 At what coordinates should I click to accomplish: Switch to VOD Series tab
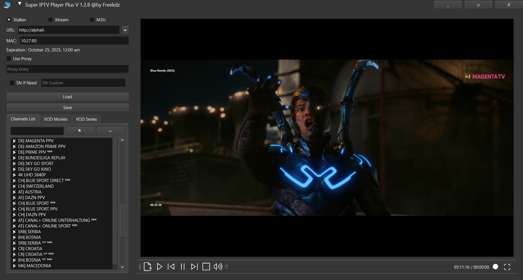click(86, 119)
